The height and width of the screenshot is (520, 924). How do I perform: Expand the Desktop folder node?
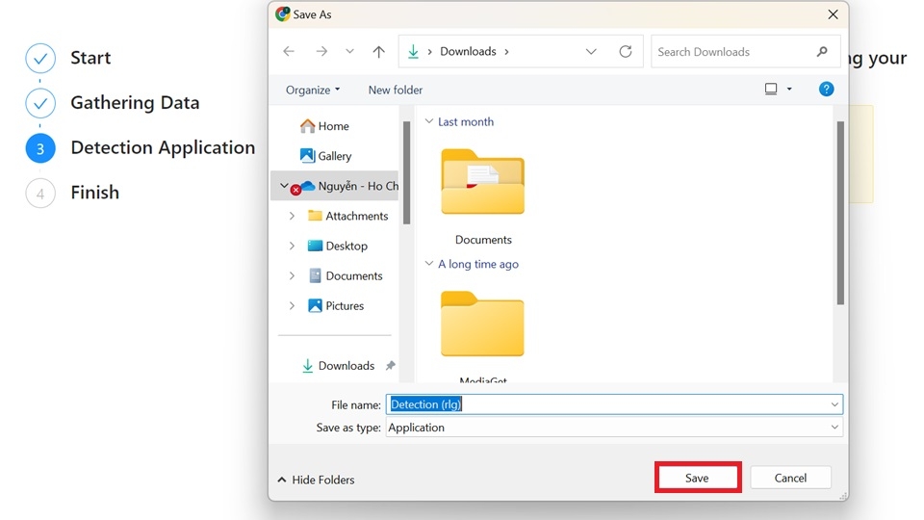[292, 246]
